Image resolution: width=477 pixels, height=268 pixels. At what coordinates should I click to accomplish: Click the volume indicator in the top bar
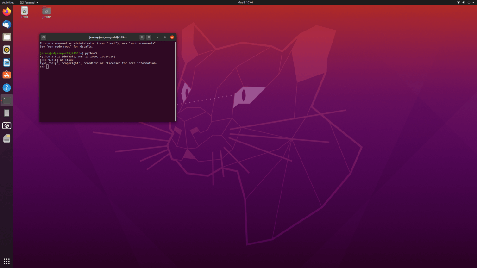pos(463,2)
